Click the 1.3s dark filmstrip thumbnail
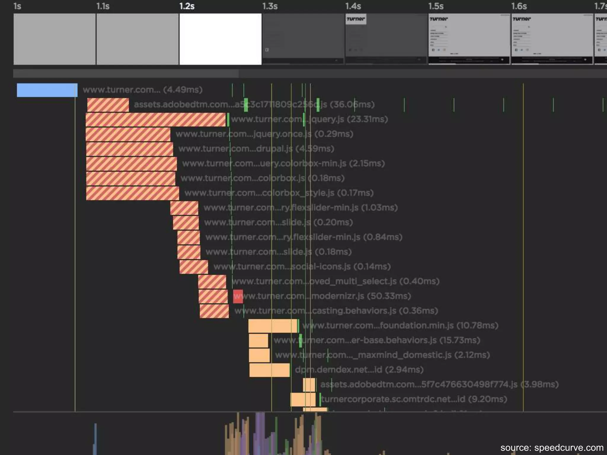Screen dimensions: 607x455 [303, 39]
